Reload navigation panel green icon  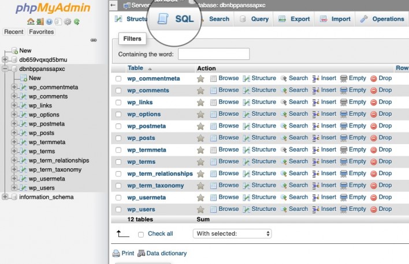(x=77, y=21)
